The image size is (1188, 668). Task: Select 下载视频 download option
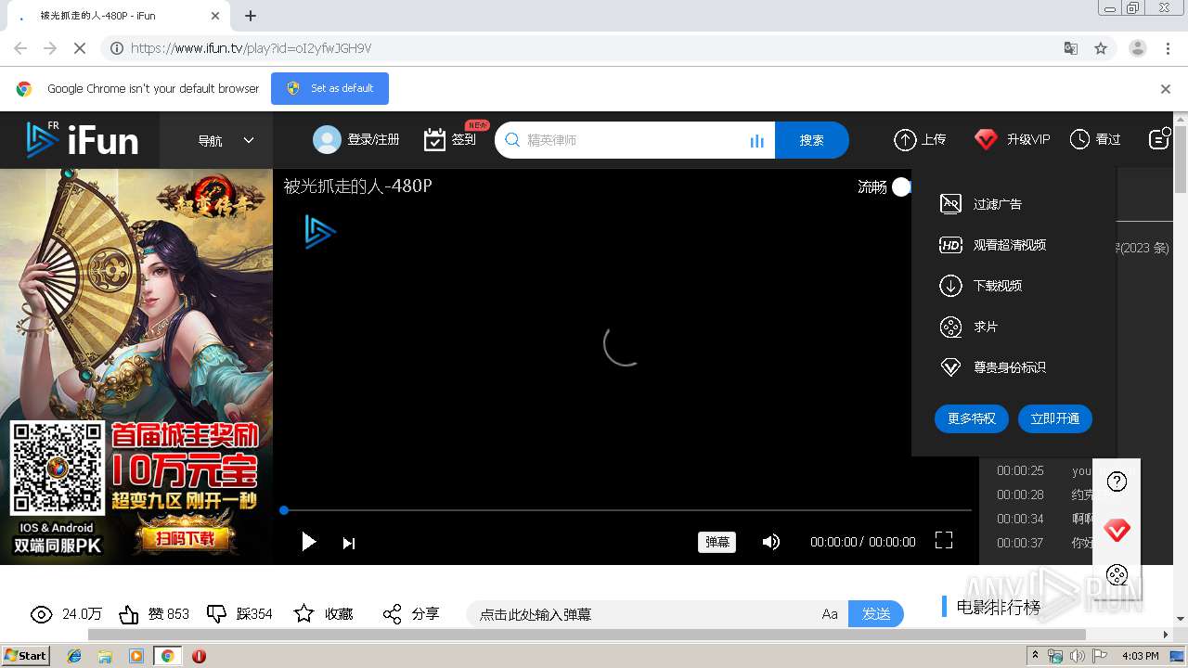coord(981,286)
